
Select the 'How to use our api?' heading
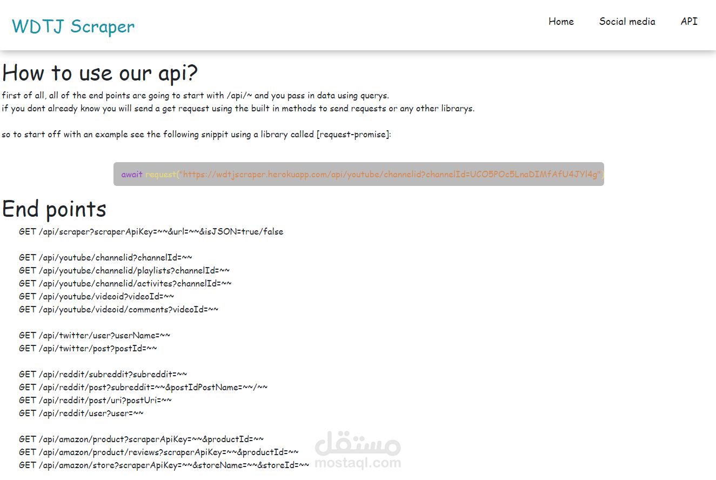(101, 73)
